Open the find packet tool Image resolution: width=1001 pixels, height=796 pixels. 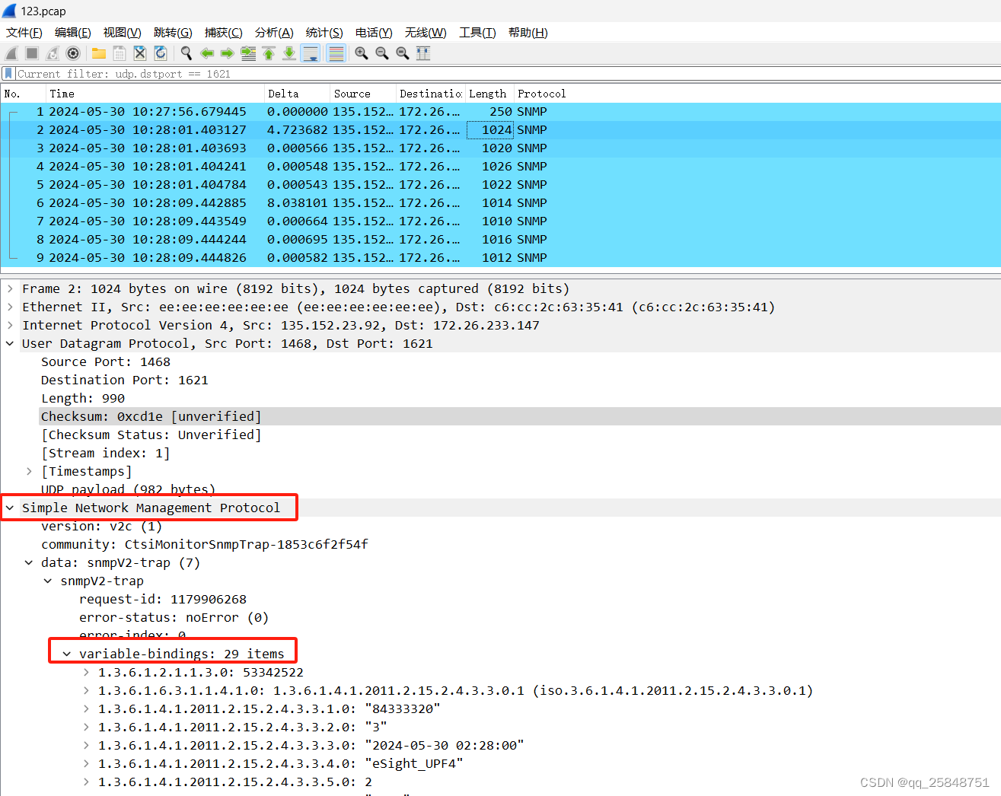[x=186, y=53]
